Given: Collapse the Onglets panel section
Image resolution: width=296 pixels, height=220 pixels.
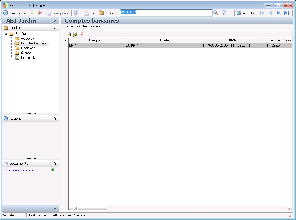Looking at the screenshot, I should [54, 28].
